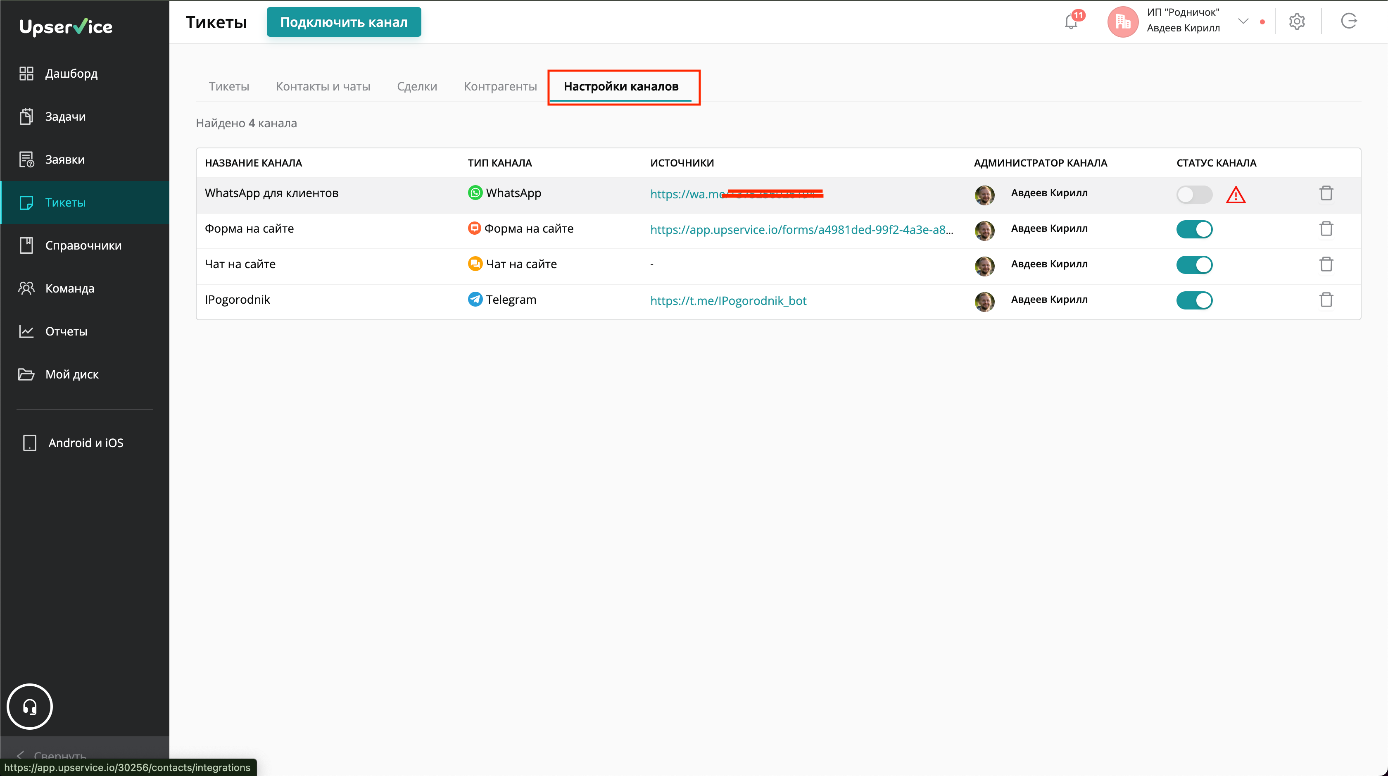Viewport: 1388px width, 776px height.
Task: Open settings gear icon
Action: click(x=1296, y=21)
